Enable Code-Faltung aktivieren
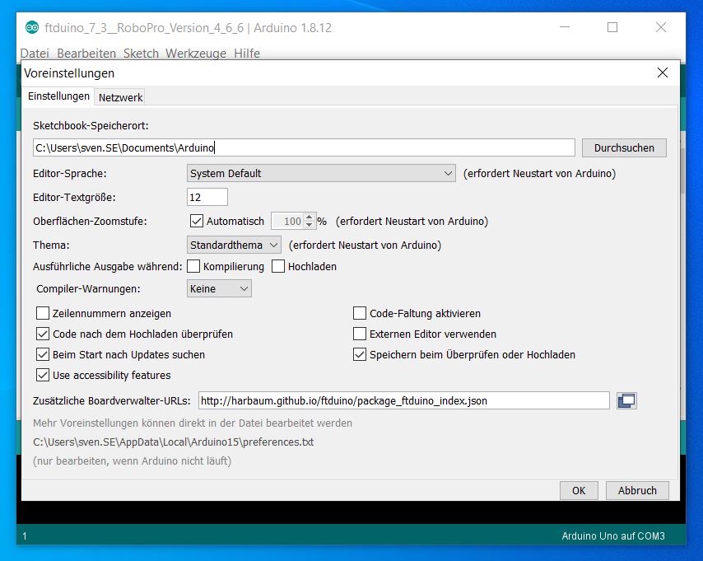703x561 pixels. pyautogui.click(x=360, y=313)
